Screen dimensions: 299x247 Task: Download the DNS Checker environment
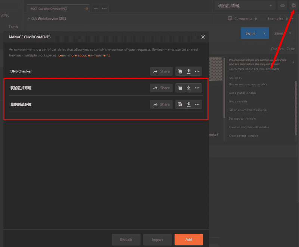189,71
